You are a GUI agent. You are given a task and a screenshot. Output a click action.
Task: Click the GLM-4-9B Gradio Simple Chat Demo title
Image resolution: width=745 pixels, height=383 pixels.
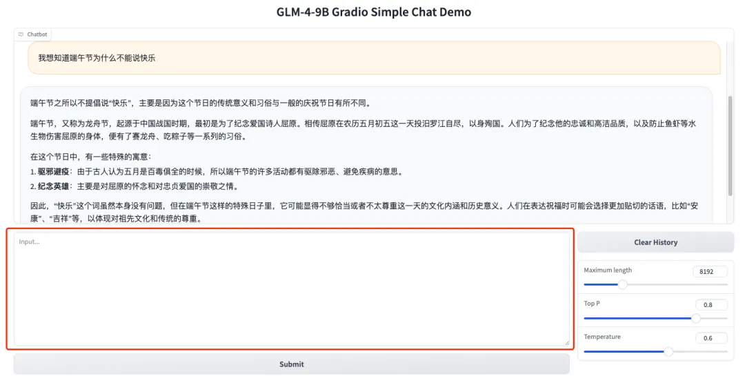tap(373, 12)
